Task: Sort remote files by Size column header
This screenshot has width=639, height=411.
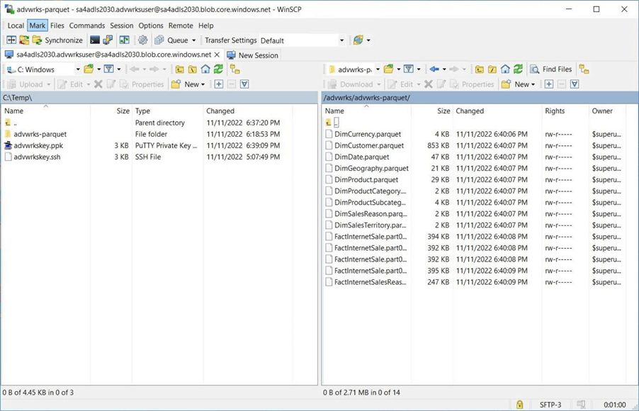Action: point(443,111)
